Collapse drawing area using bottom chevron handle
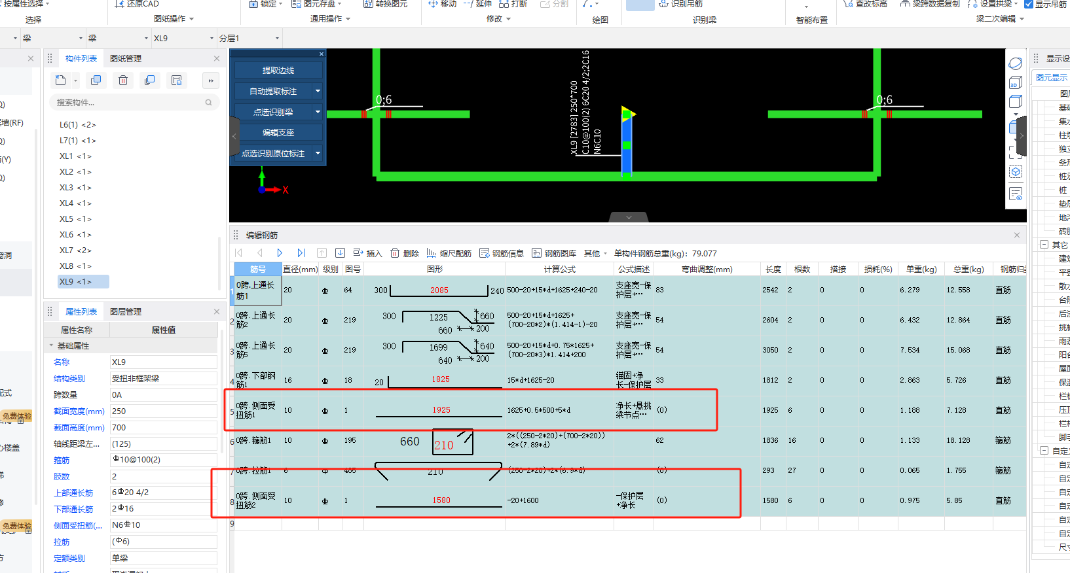This screenshot has width=1070, height=573. pyautogui.click(x=629, y=217)
